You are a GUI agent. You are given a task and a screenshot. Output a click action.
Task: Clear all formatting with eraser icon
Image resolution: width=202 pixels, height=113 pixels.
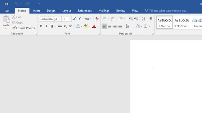click(97, 19)
